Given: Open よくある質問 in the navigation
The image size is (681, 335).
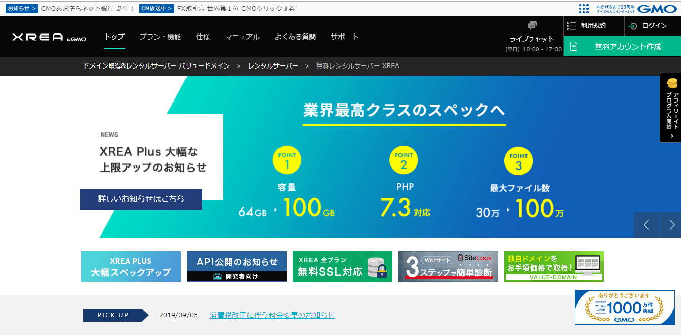Looking at the screenshot, I should click(295, 37).
